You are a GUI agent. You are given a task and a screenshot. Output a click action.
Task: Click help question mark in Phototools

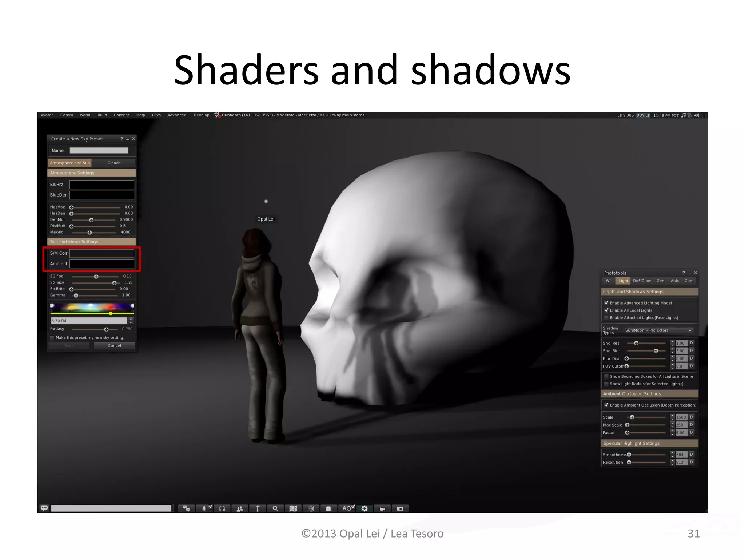684,273
